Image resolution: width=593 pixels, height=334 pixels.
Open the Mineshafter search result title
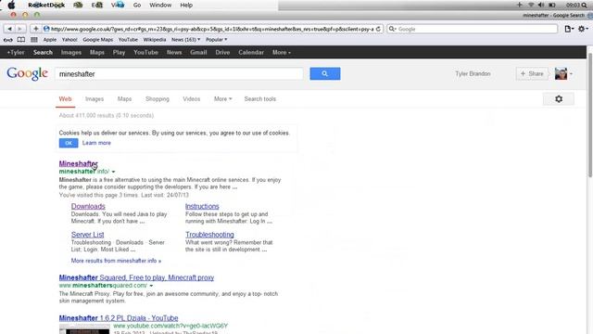[78, 163]
